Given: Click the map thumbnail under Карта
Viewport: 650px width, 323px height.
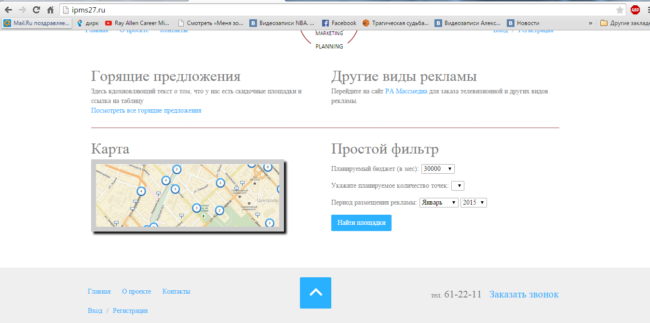Looking at the screenshot, I should (187, 195).
